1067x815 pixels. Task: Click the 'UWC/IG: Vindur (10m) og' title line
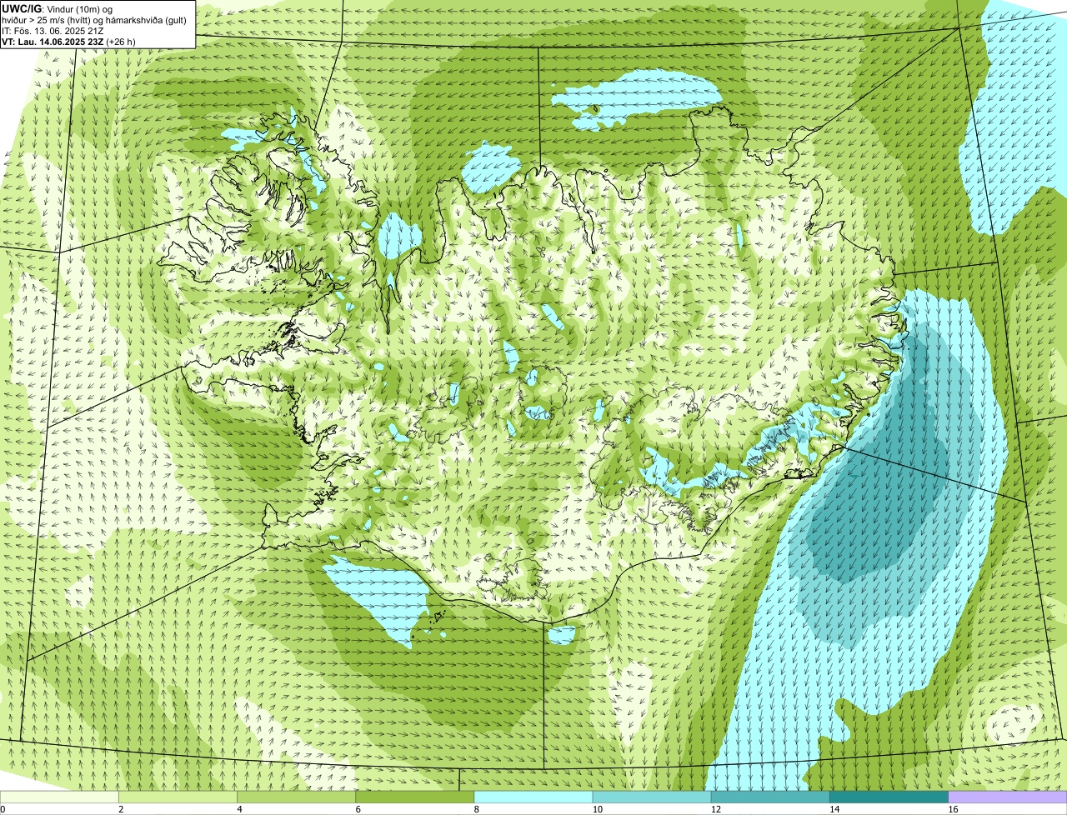pyautogui.click(x=58, y=8)
